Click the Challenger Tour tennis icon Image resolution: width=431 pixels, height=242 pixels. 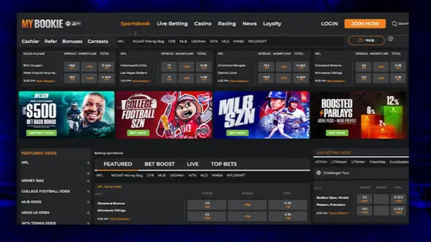click(x=319, y=173)
